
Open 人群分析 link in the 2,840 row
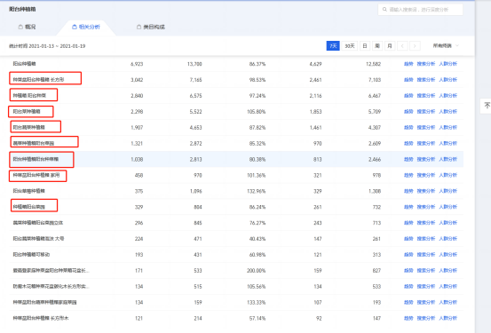coord(448,96)
